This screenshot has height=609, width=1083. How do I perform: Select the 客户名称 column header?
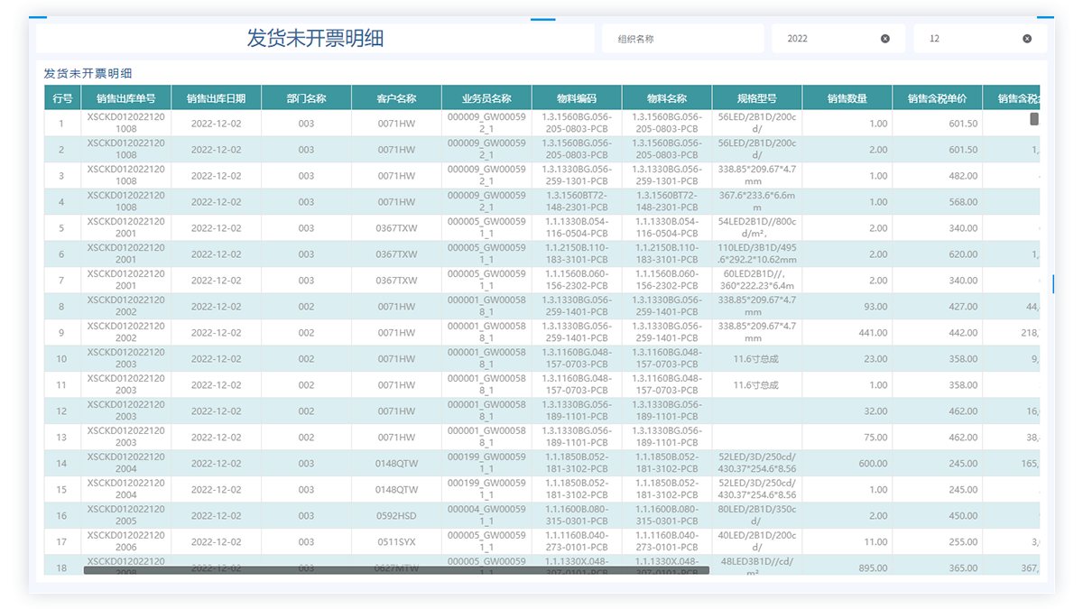pyautogui.click(x=396, y=98)
